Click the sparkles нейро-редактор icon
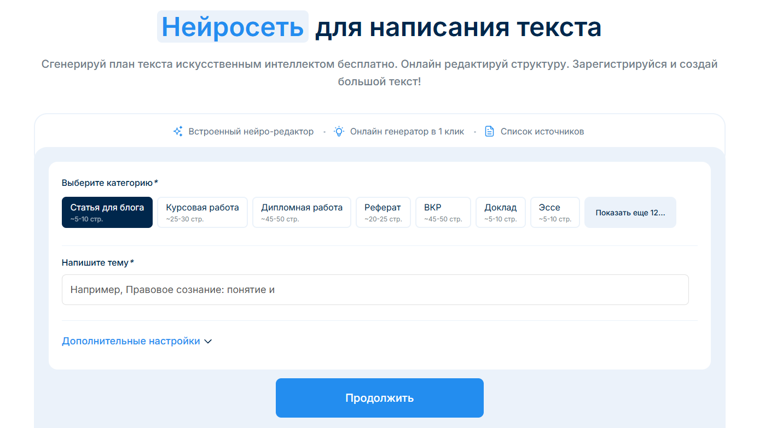The image size is (765, 428). pos(177,131)
